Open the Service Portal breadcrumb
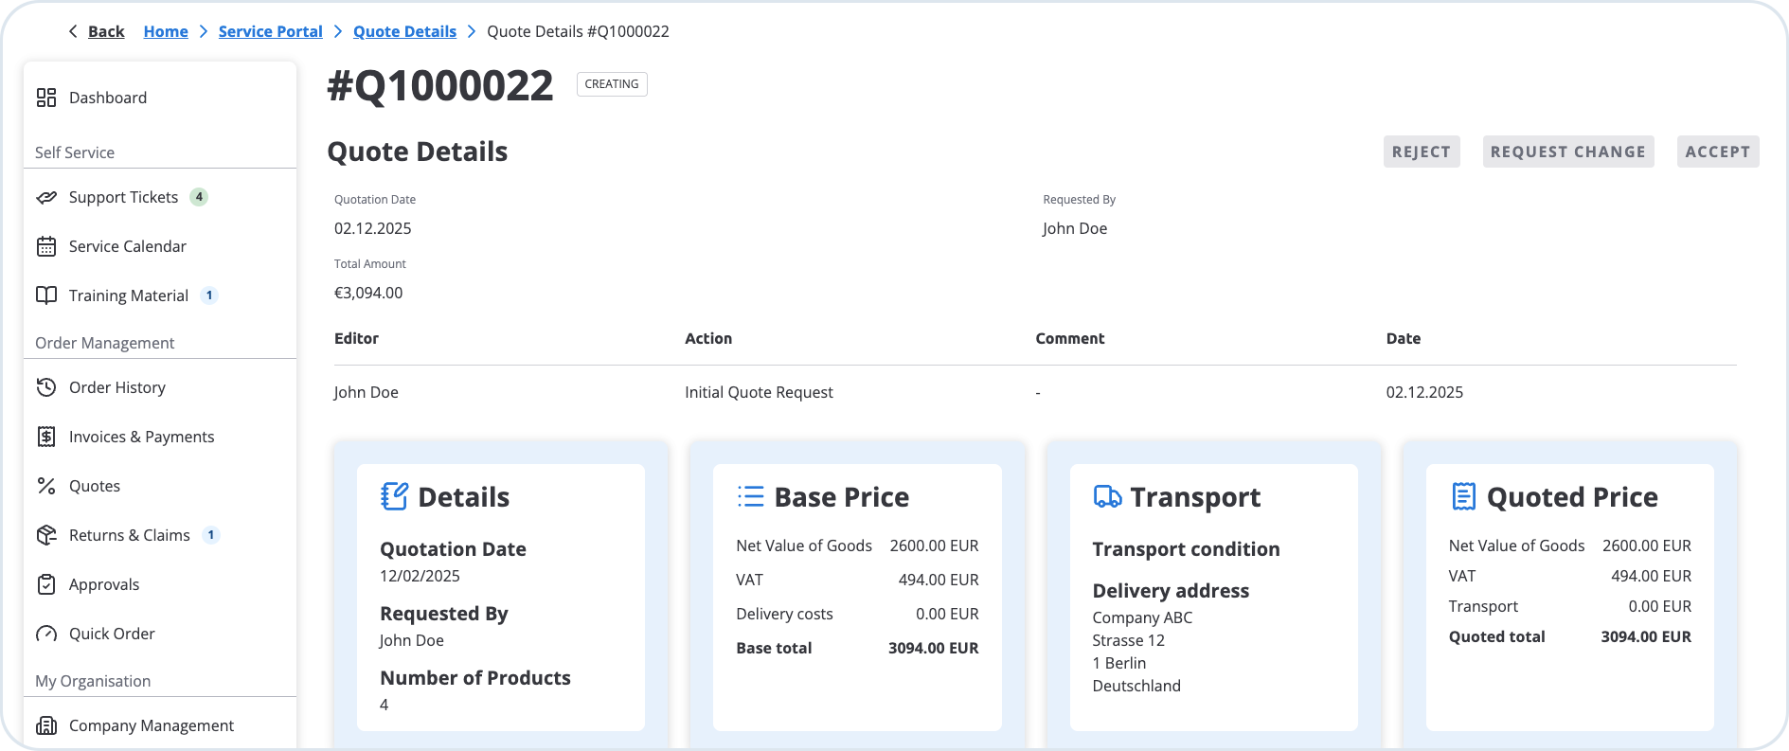 (270, 31)
